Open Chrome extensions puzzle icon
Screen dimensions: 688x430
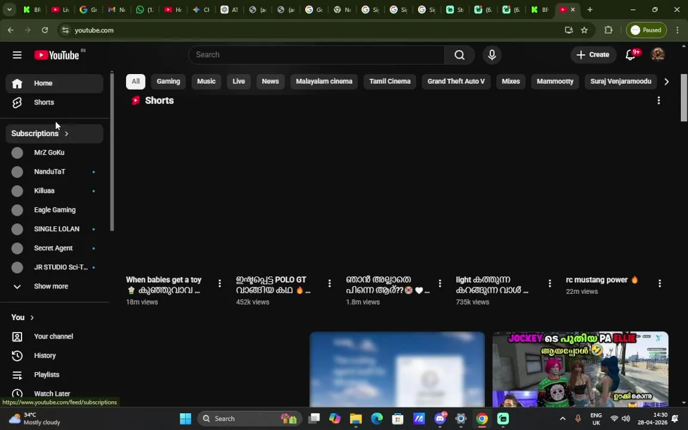click(608, 30)
